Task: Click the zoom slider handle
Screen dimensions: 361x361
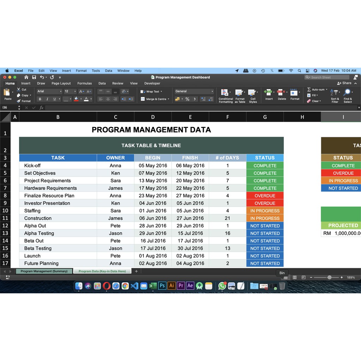Action: pyautogui.click(x=330, y=277)
